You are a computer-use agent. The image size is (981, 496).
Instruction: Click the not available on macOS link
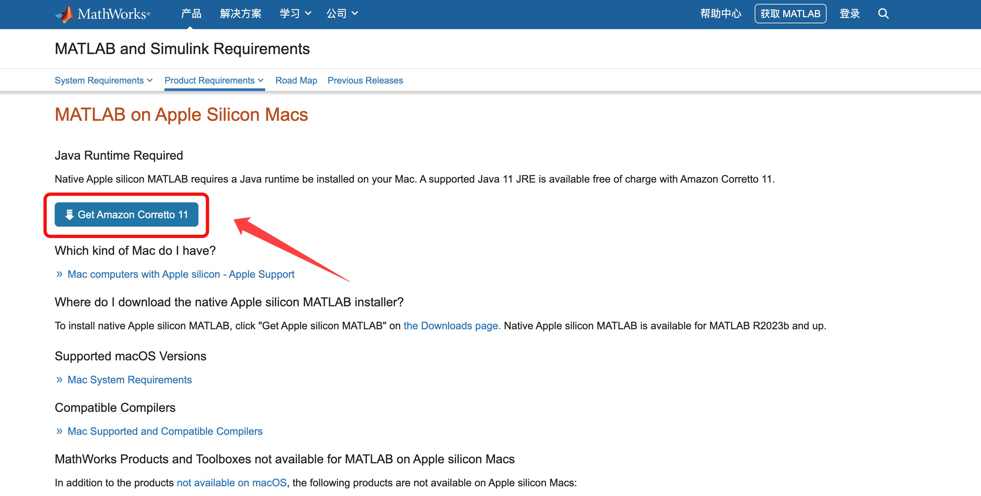point(231,483)
